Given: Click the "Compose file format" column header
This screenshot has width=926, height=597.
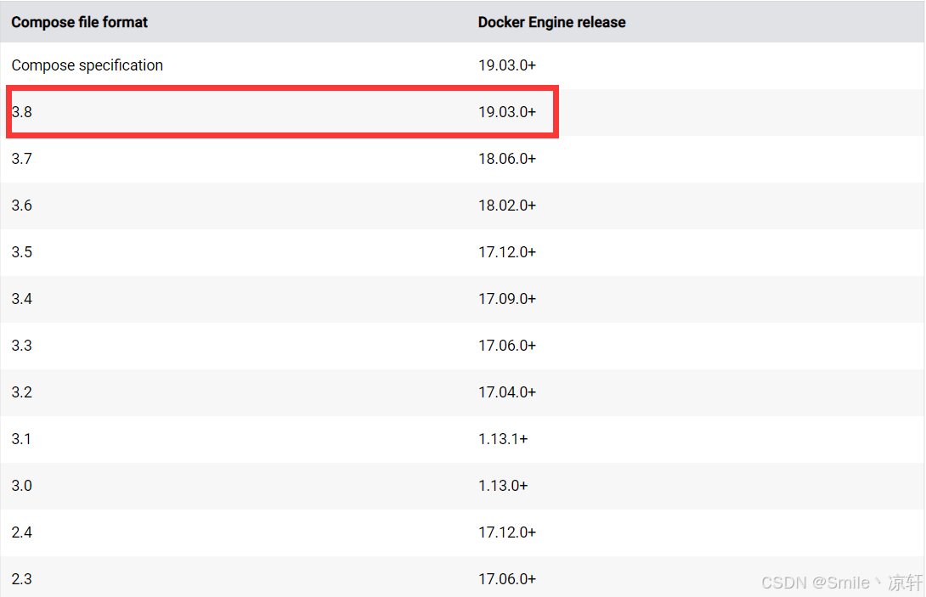Looking at the screenshot, I should [x=79, y=22].
